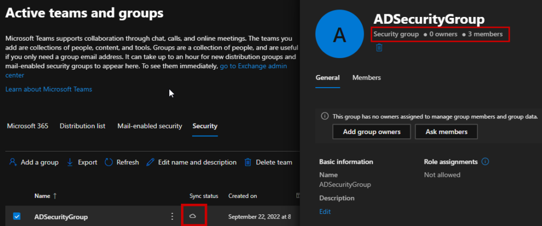Click the Add group owners button
Viewport: 542px width, 226px height.
point(372,131)
